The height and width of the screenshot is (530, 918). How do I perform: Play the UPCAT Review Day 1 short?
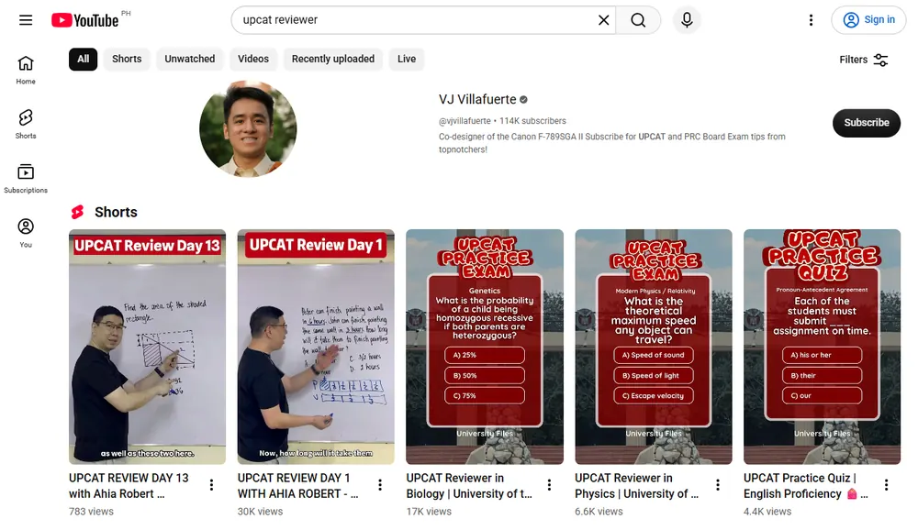click(x=316, y=347)
